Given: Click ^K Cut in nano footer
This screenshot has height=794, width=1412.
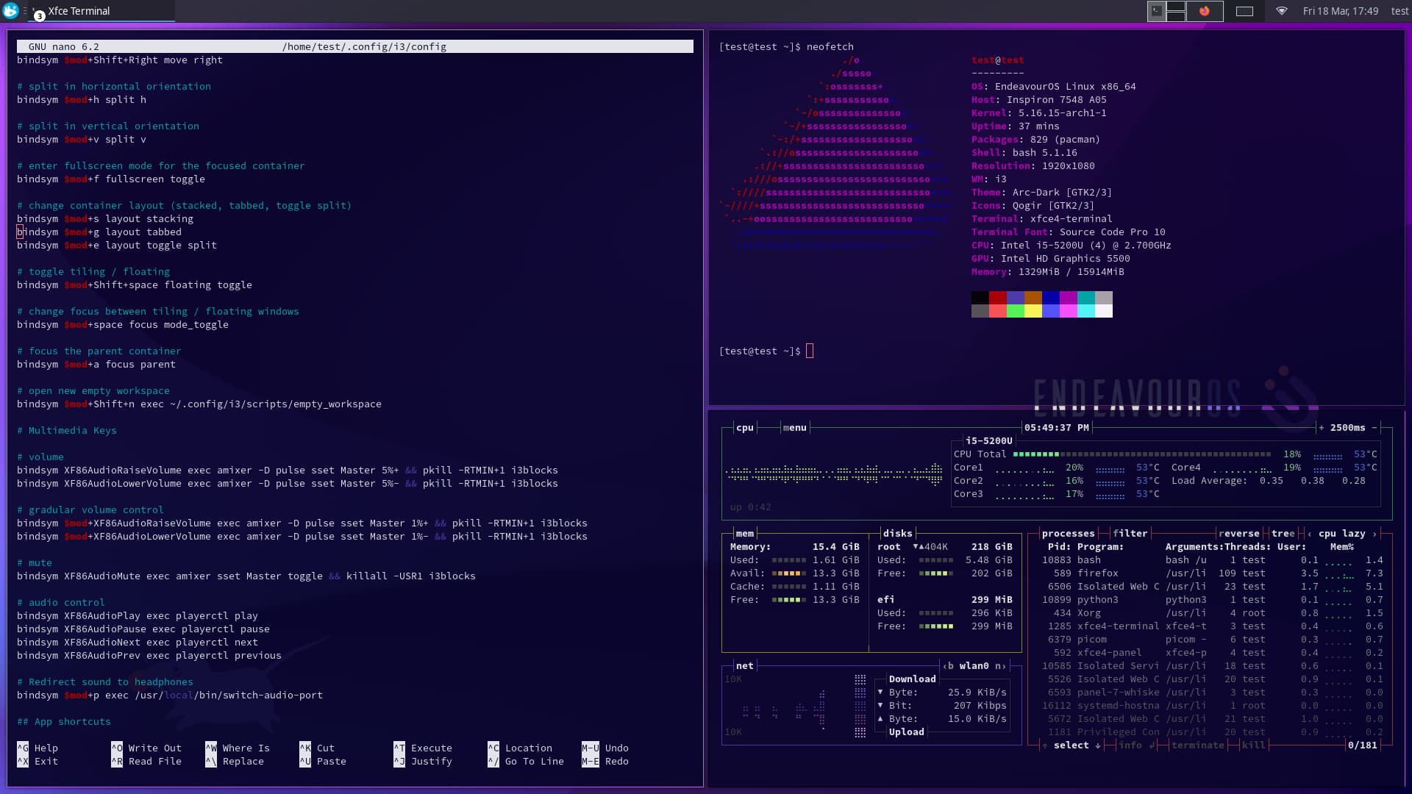Looking at the screenshot, I should coord(317,748).
